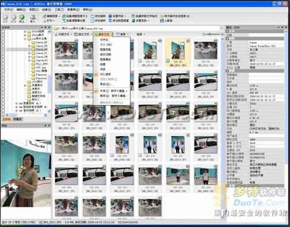Click the 批量调整曝光度 batch exposure icon
The height and width of the screenshot is (227, 290).
pyautogui.click(x=64, y=20)
